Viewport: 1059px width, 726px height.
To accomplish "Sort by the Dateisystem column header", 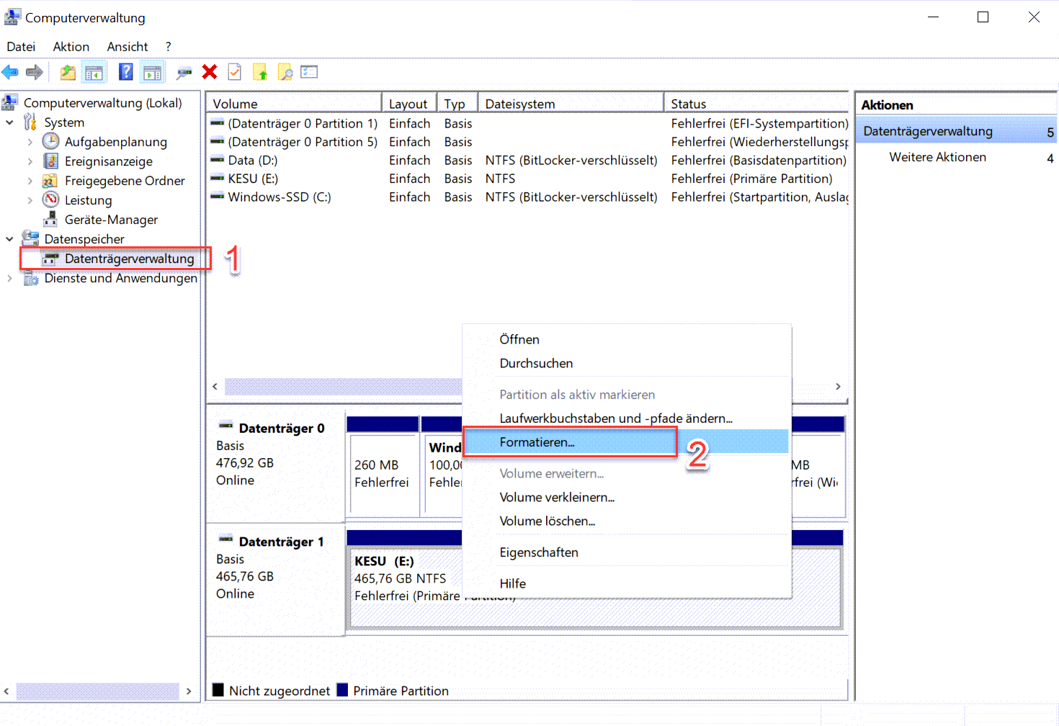I will pyautogui.click(x=571, y=104).
